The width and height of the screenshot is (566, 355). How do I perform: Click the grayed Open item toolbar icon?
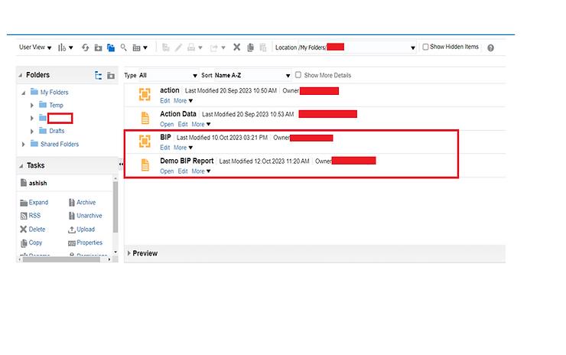pyautogui.click(x=166, y=47)
